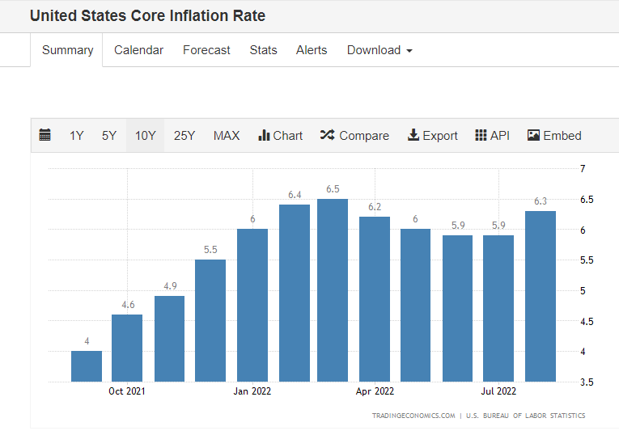Click the Oct 2021 axis label
The width and height of the screenshot is (619, 435).
tap(127, 391)
